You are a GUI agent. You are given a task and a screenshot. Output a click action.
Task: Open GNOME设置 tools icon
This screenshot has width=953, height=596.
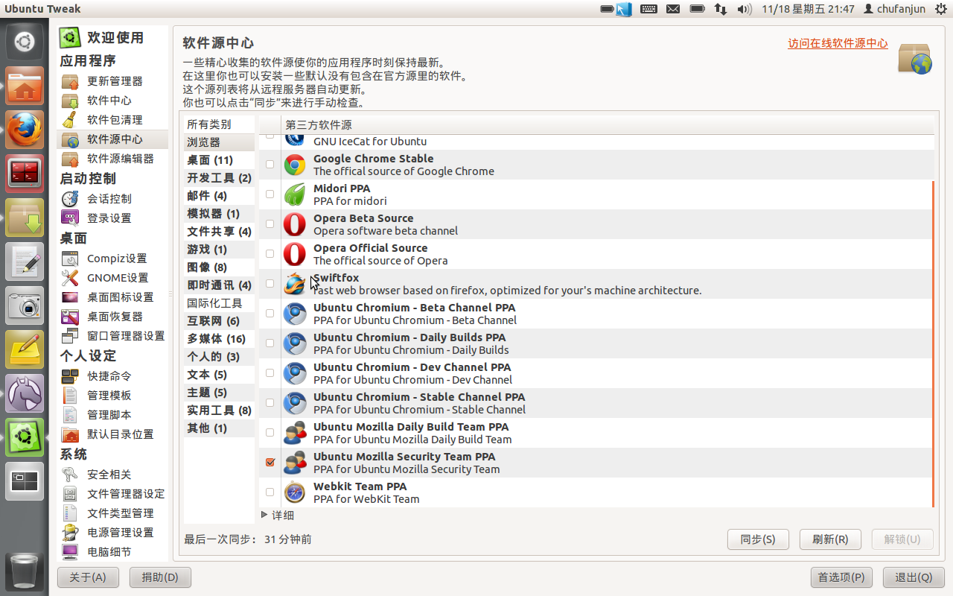[x=70, y=278]
